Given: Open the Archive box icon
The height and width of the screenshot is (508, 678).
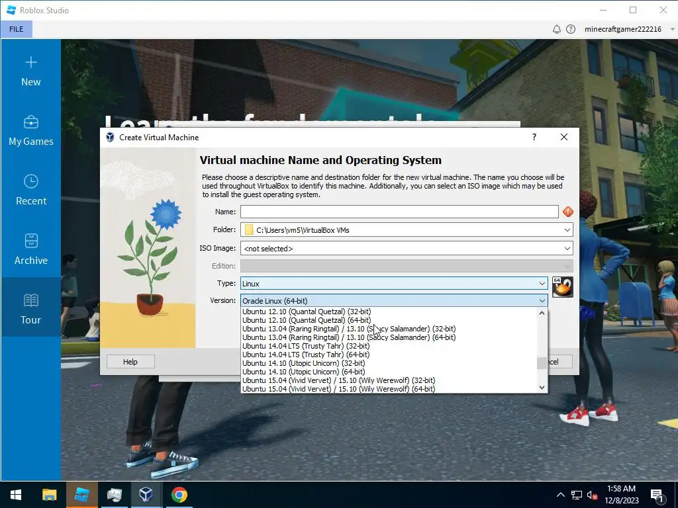Looking at the screenshot, I should [30, 241].
